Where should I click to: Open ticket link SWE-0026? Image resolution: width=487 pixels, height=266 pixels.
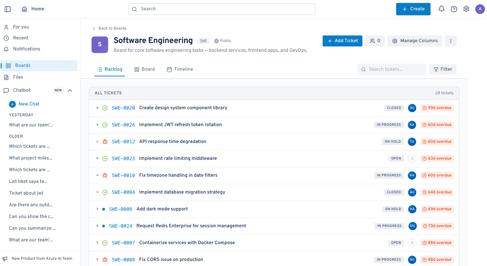click(123, 125)
